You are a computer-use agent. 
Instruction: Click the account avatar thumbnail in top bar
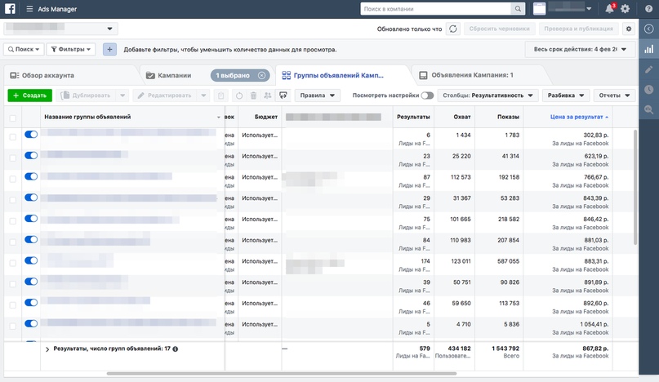539,9
